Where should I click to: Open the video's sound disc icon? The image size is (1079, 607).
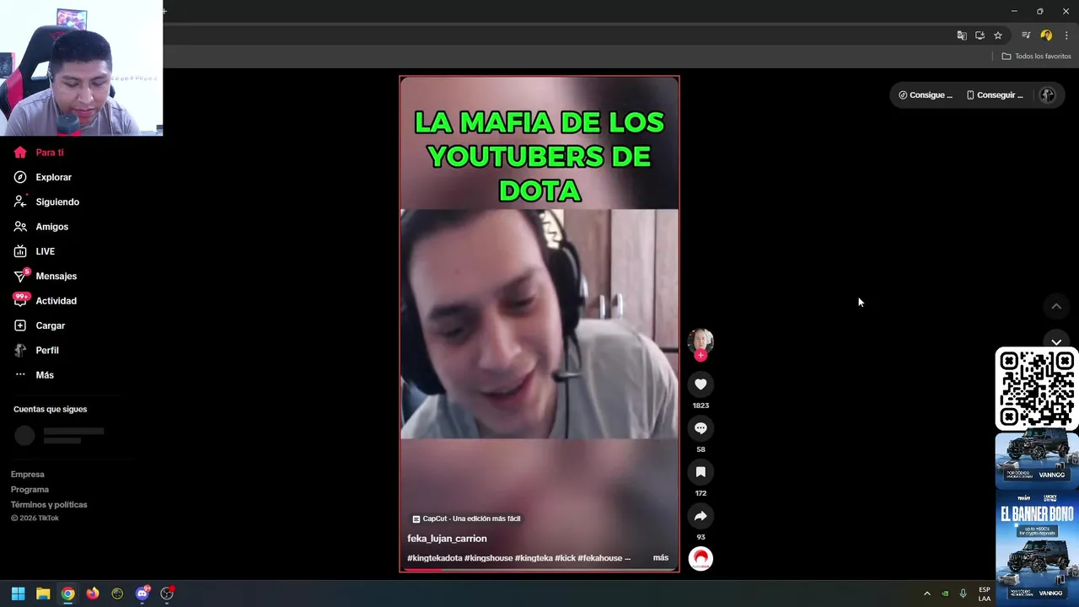701,559
